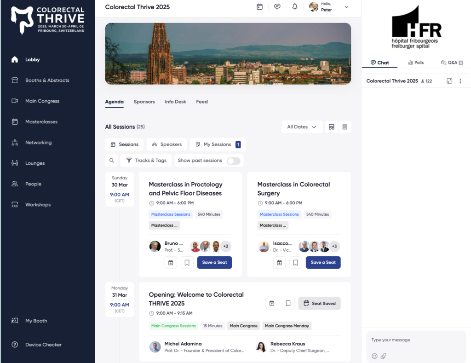Screen dimensions: 471x363
Task: Switch to grid view layout icon
Action: coord(331,127)
